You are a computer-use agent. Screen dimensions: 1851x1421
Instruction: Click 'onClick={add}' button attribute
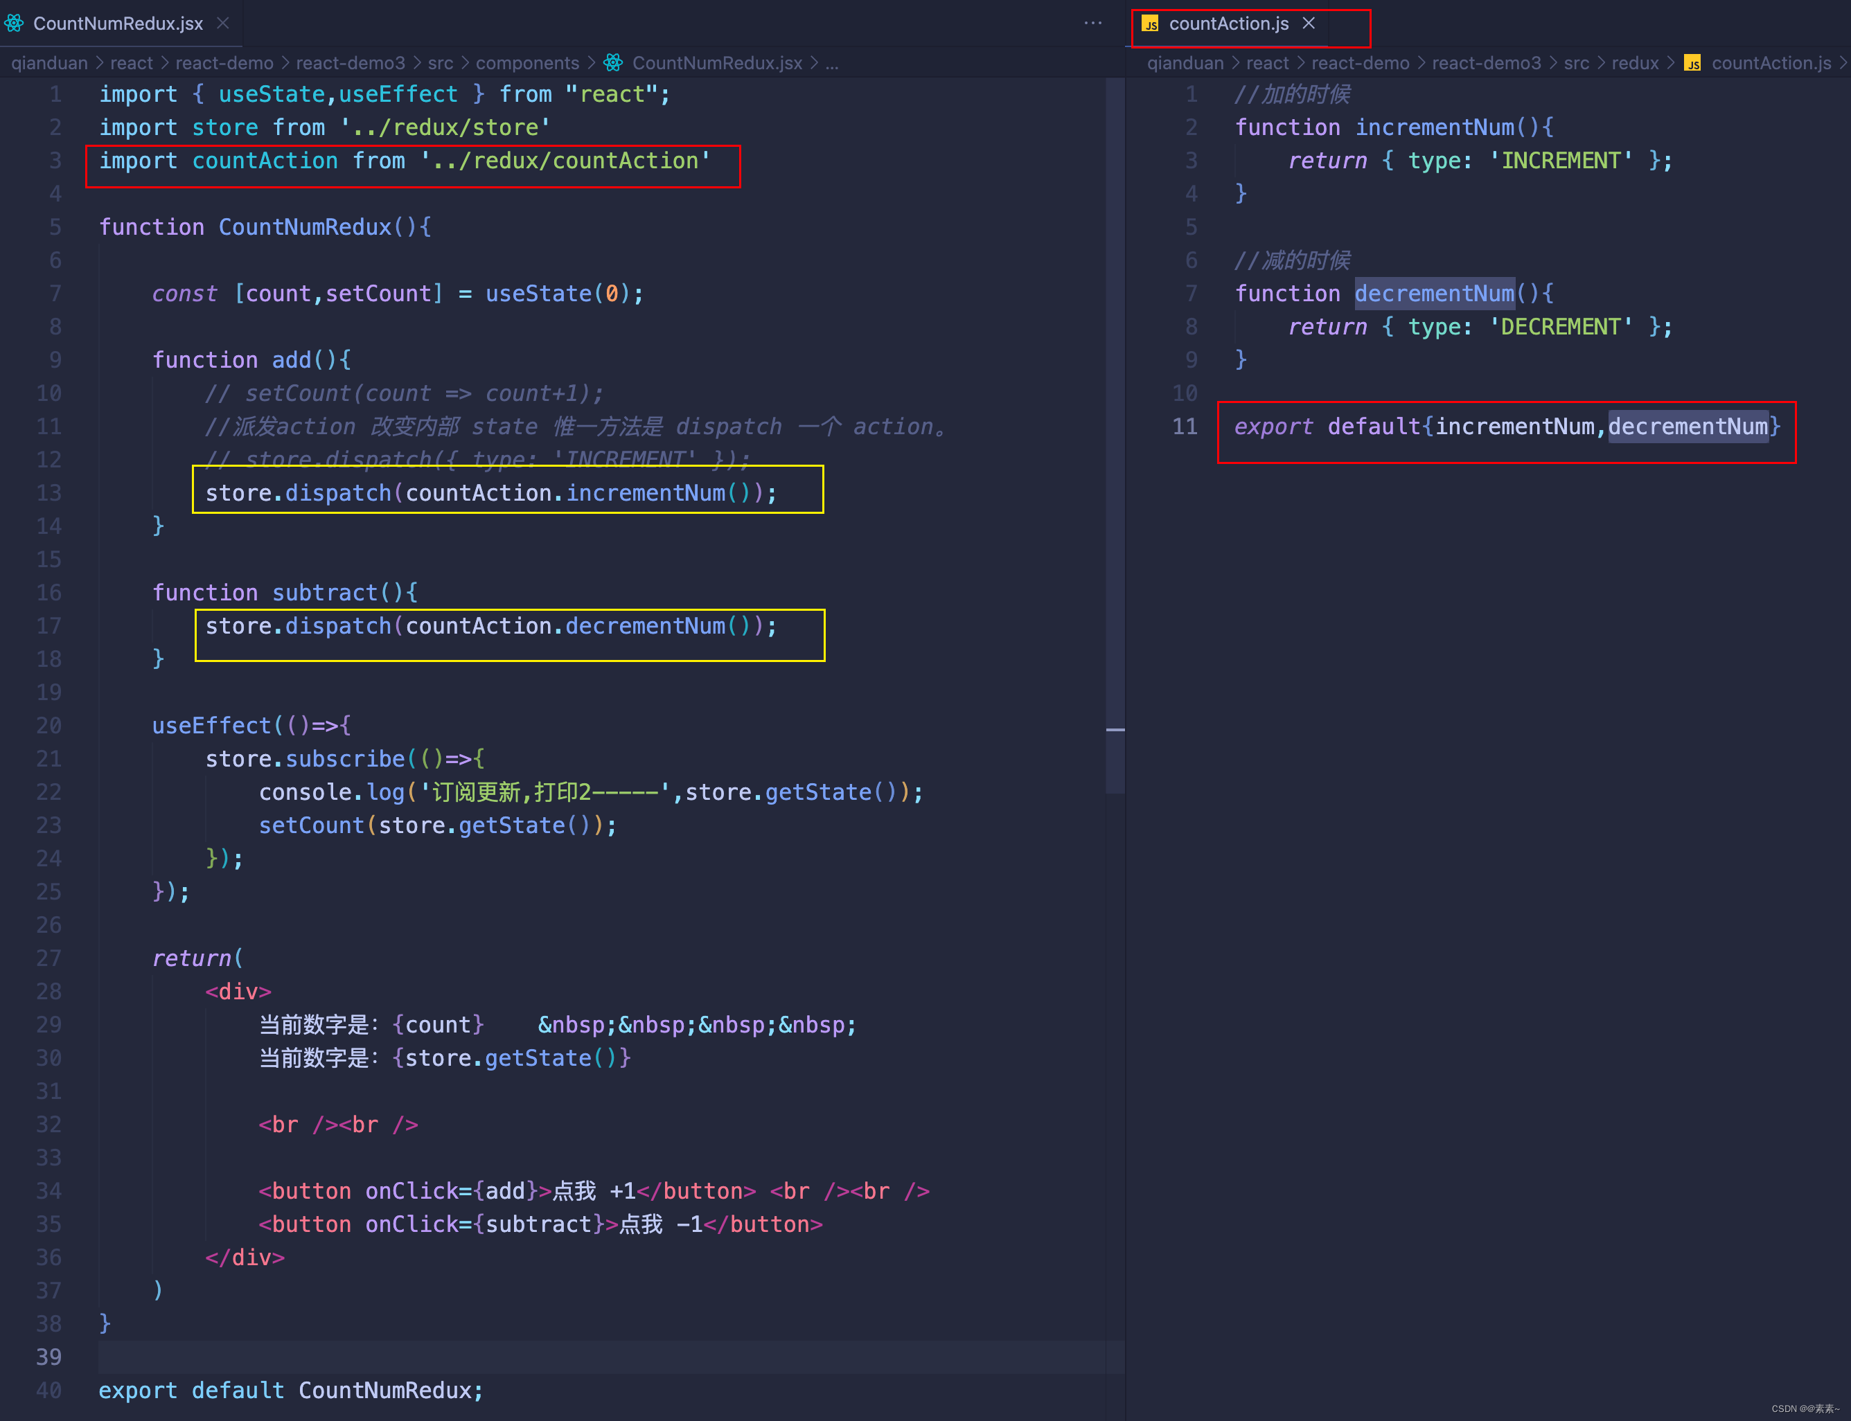point(452,1191)
